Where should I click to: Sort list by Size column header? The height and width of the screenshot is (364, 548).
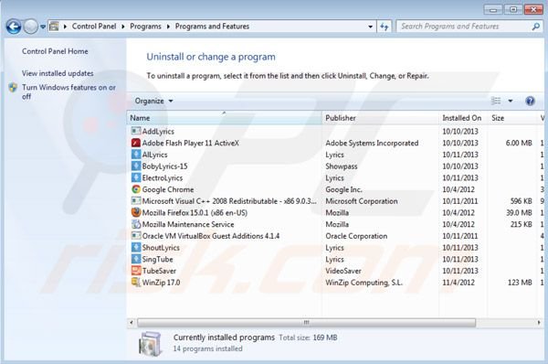[x=512, y=118]
